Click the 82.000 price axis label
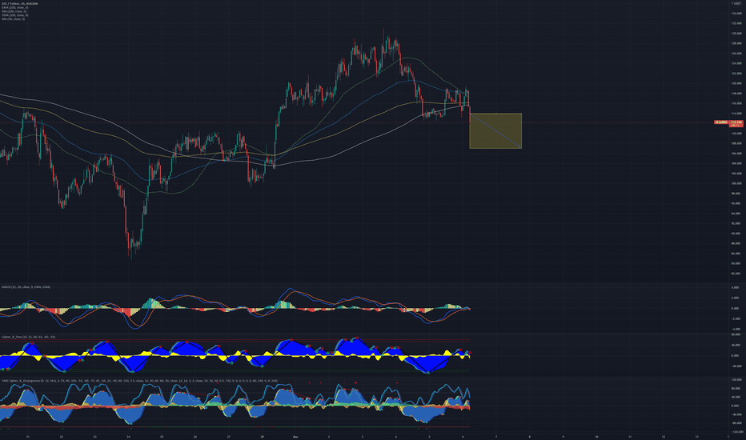This screenshot has height=440, width=746. (736, 274)
